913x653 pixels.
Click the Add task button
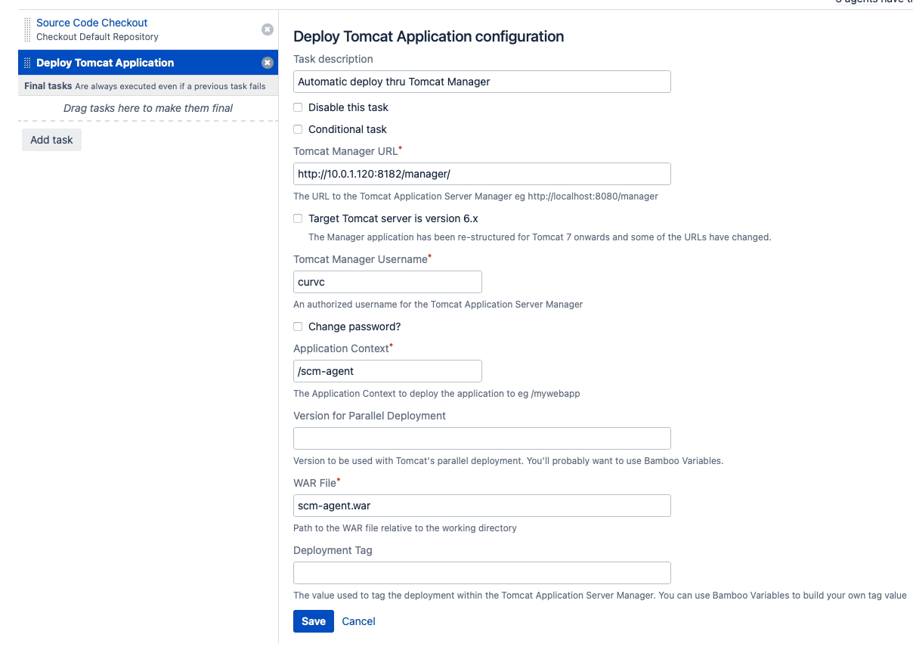51,140
